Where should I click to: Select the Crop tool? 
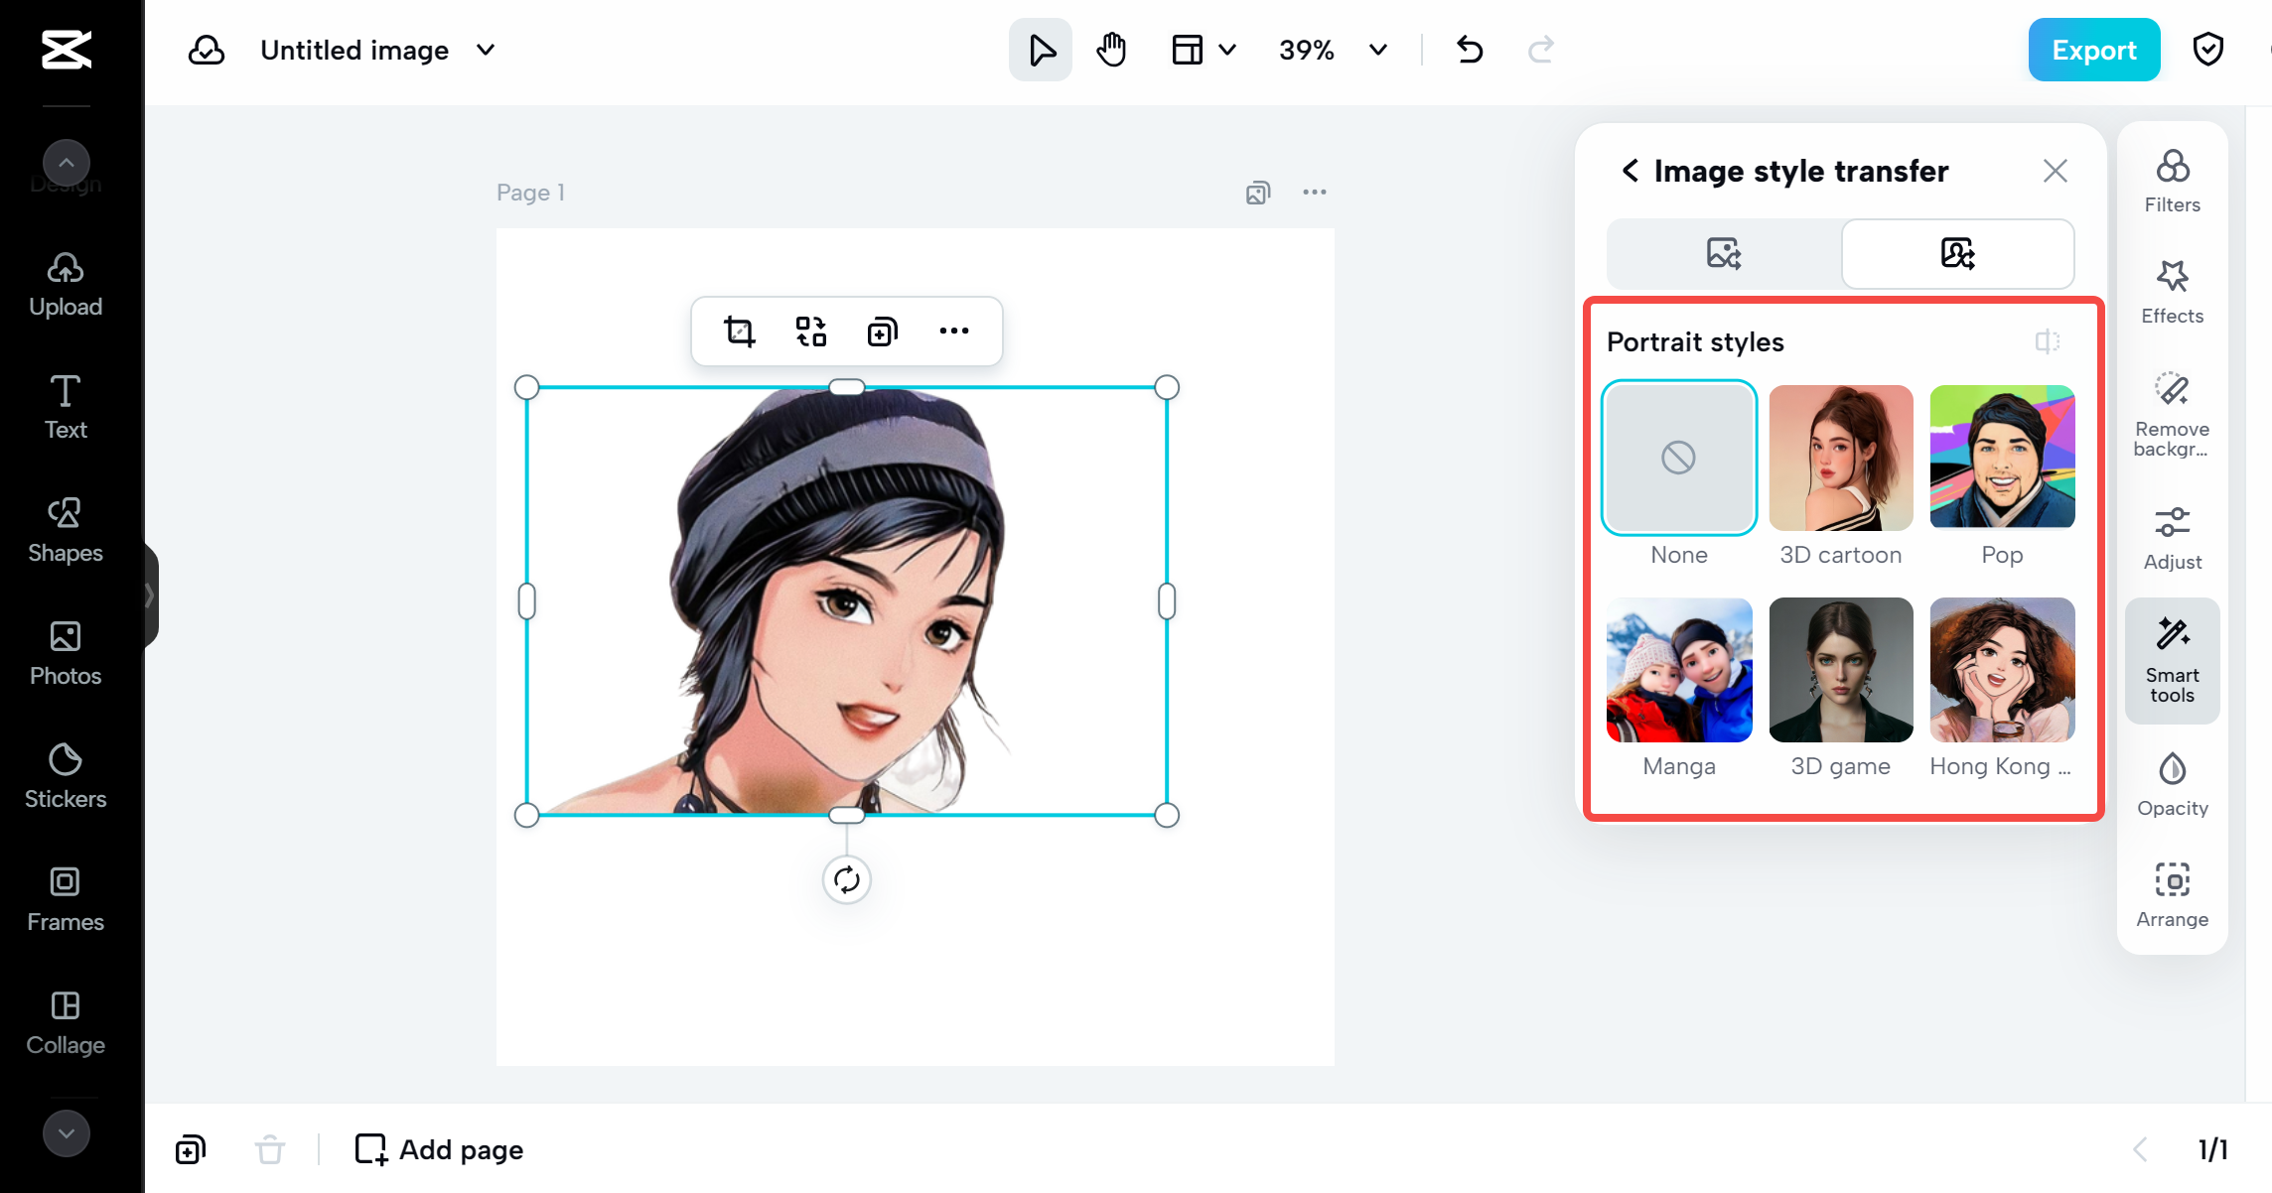tap(738, 331)
